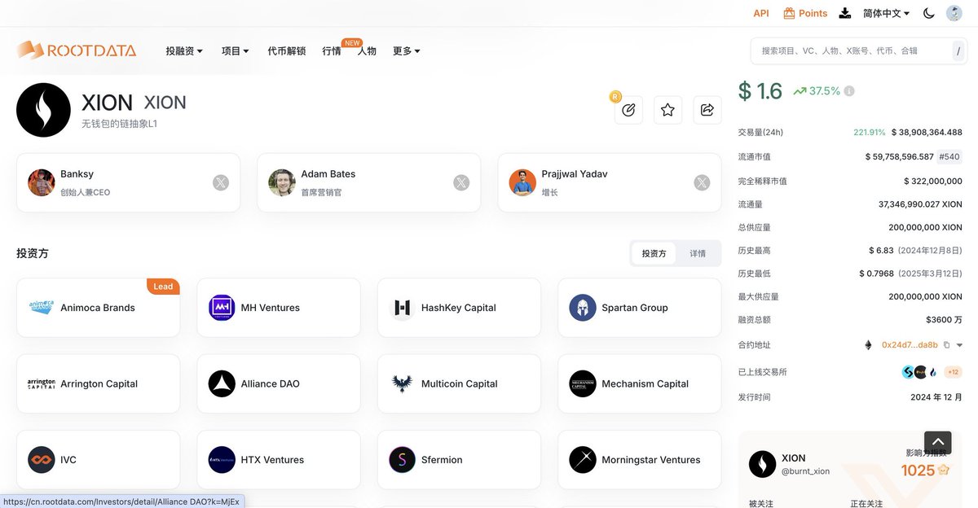Click the back-to-top arrow button
The height and width of the screenshot is (508, 978).
click(938, 441)
